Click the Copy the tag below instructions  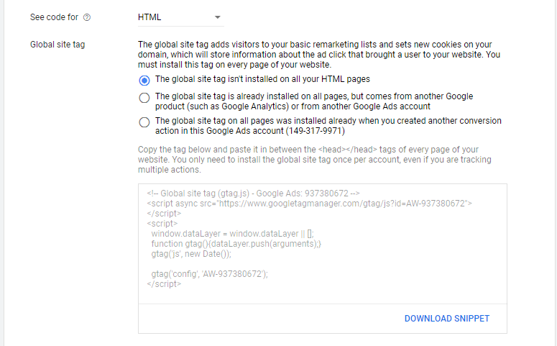click(314, 159)
